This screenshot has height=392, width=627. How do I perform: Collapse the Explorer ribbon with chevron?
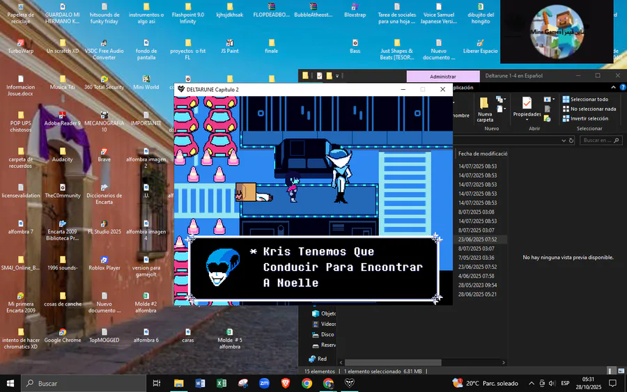[x=613, y=87]
